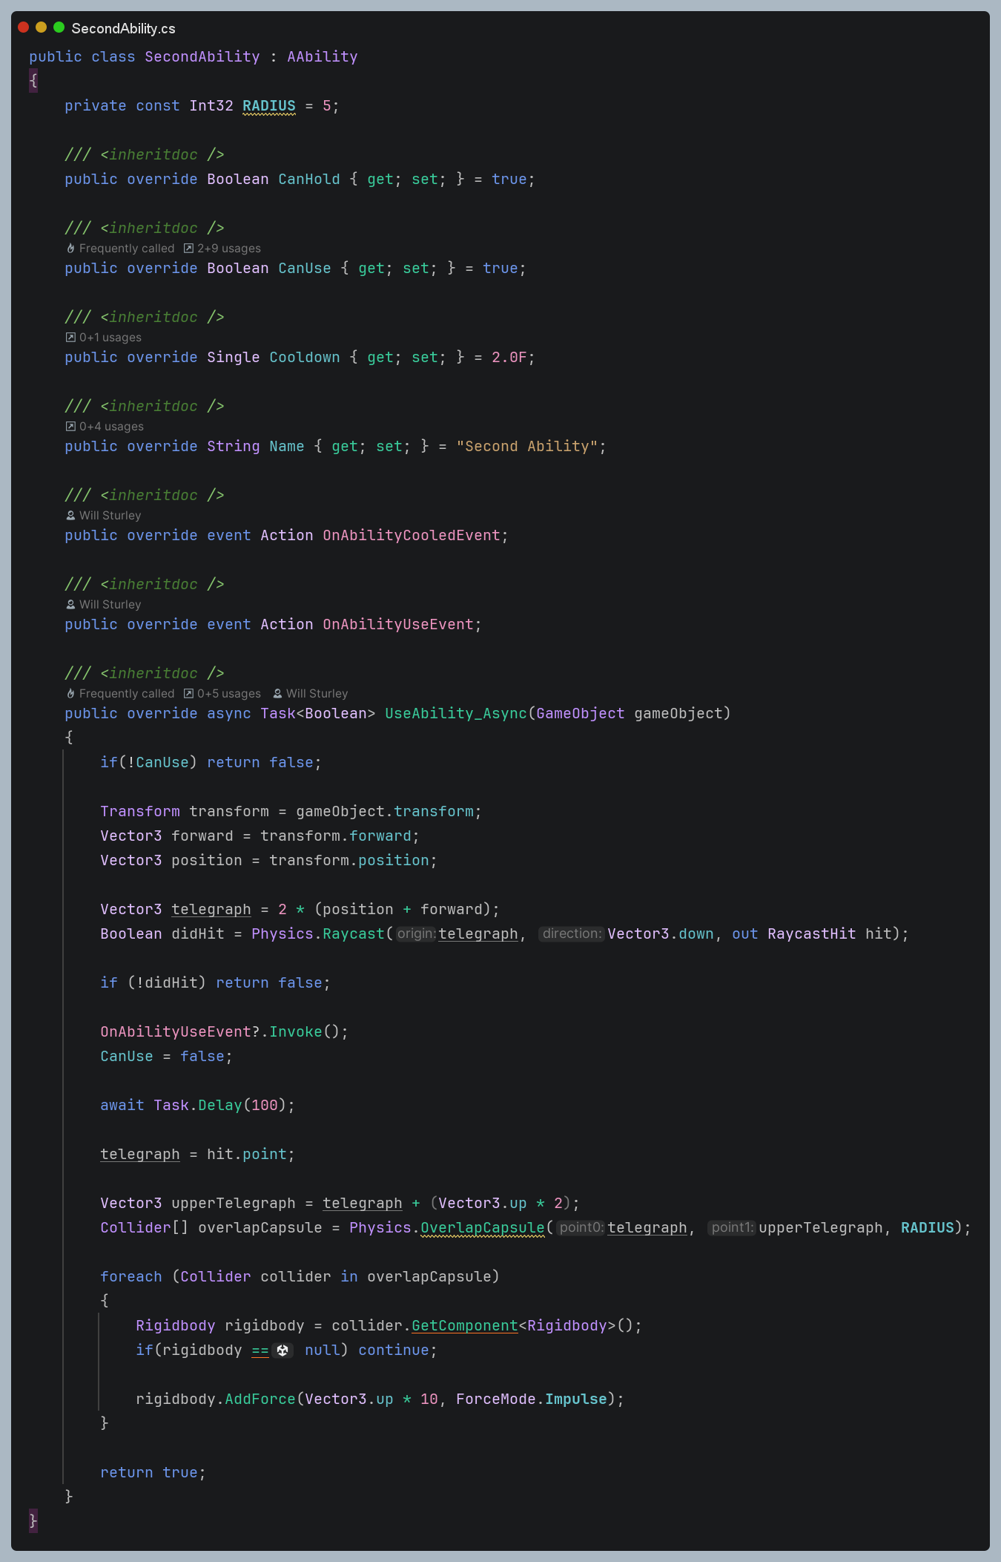Navigate to the AAbility base class name
Image resolution: width=1001 pixels, height=1562 pixels.
[x=322, y=56]
